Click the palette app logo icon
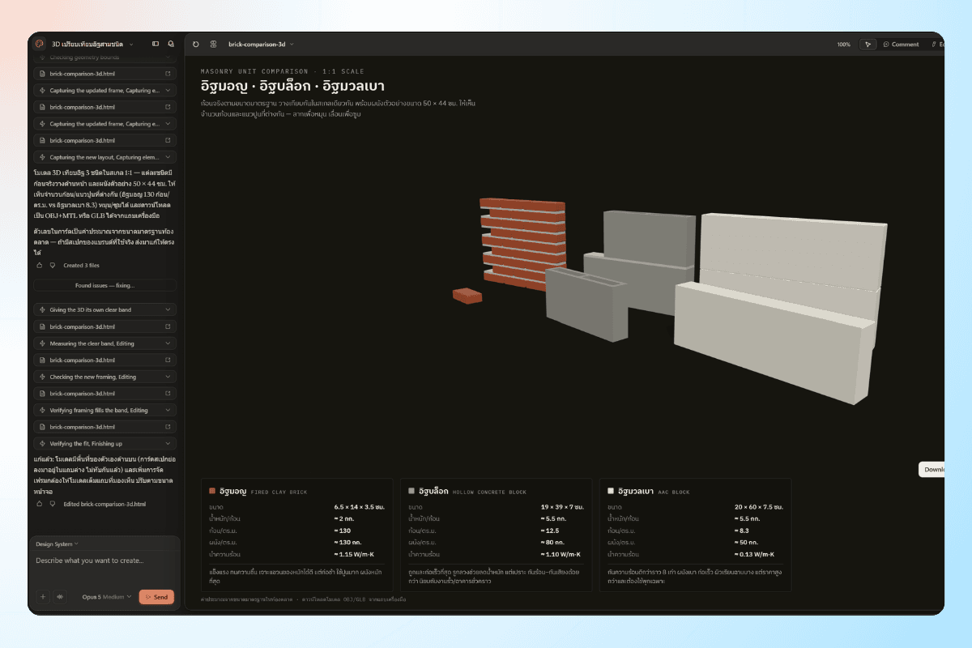Screen dimensions: 972x648 (x=39, y=44)
